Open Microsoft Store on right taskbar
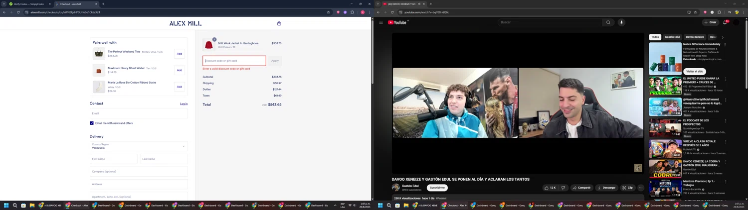The height and width of the screenshot is (210, 748). click(397, 205)
